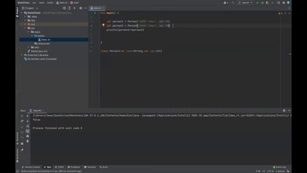Debug MainKt with the green bug icon
Image resolution: width=307 pixels, height=173 pixels.
pos(262,3)
